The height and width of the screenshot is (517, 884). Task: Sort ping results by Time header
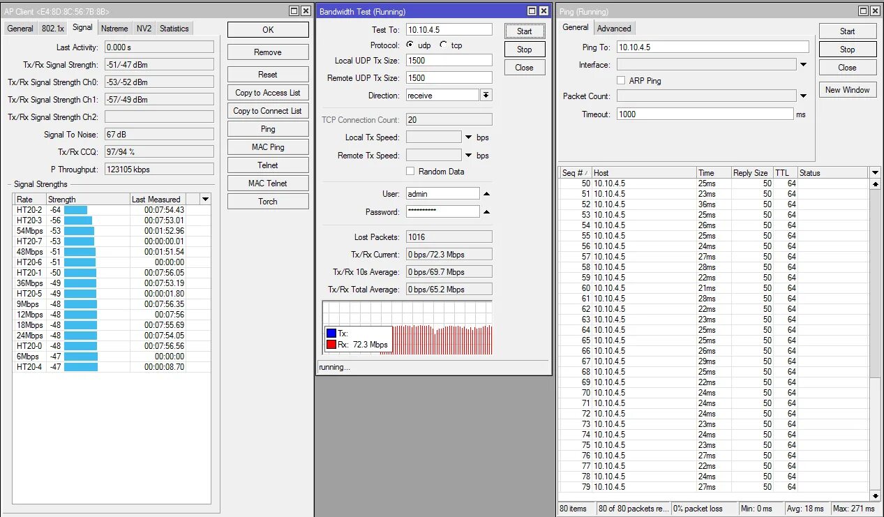(713, 173)
